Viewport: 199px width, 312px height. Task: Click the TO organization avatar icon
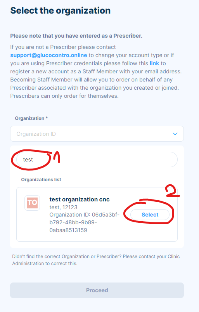[x=32, y=203]
